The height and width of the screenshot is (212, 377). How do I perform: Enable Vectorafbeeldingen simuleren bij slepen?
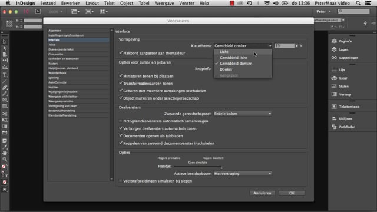[x=121, y=181]
